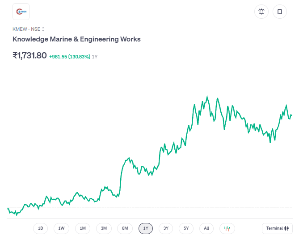Switch exchange using NSE selector arrows
The width and height of the screenshot is (299, 239).
tap(43, 29)
